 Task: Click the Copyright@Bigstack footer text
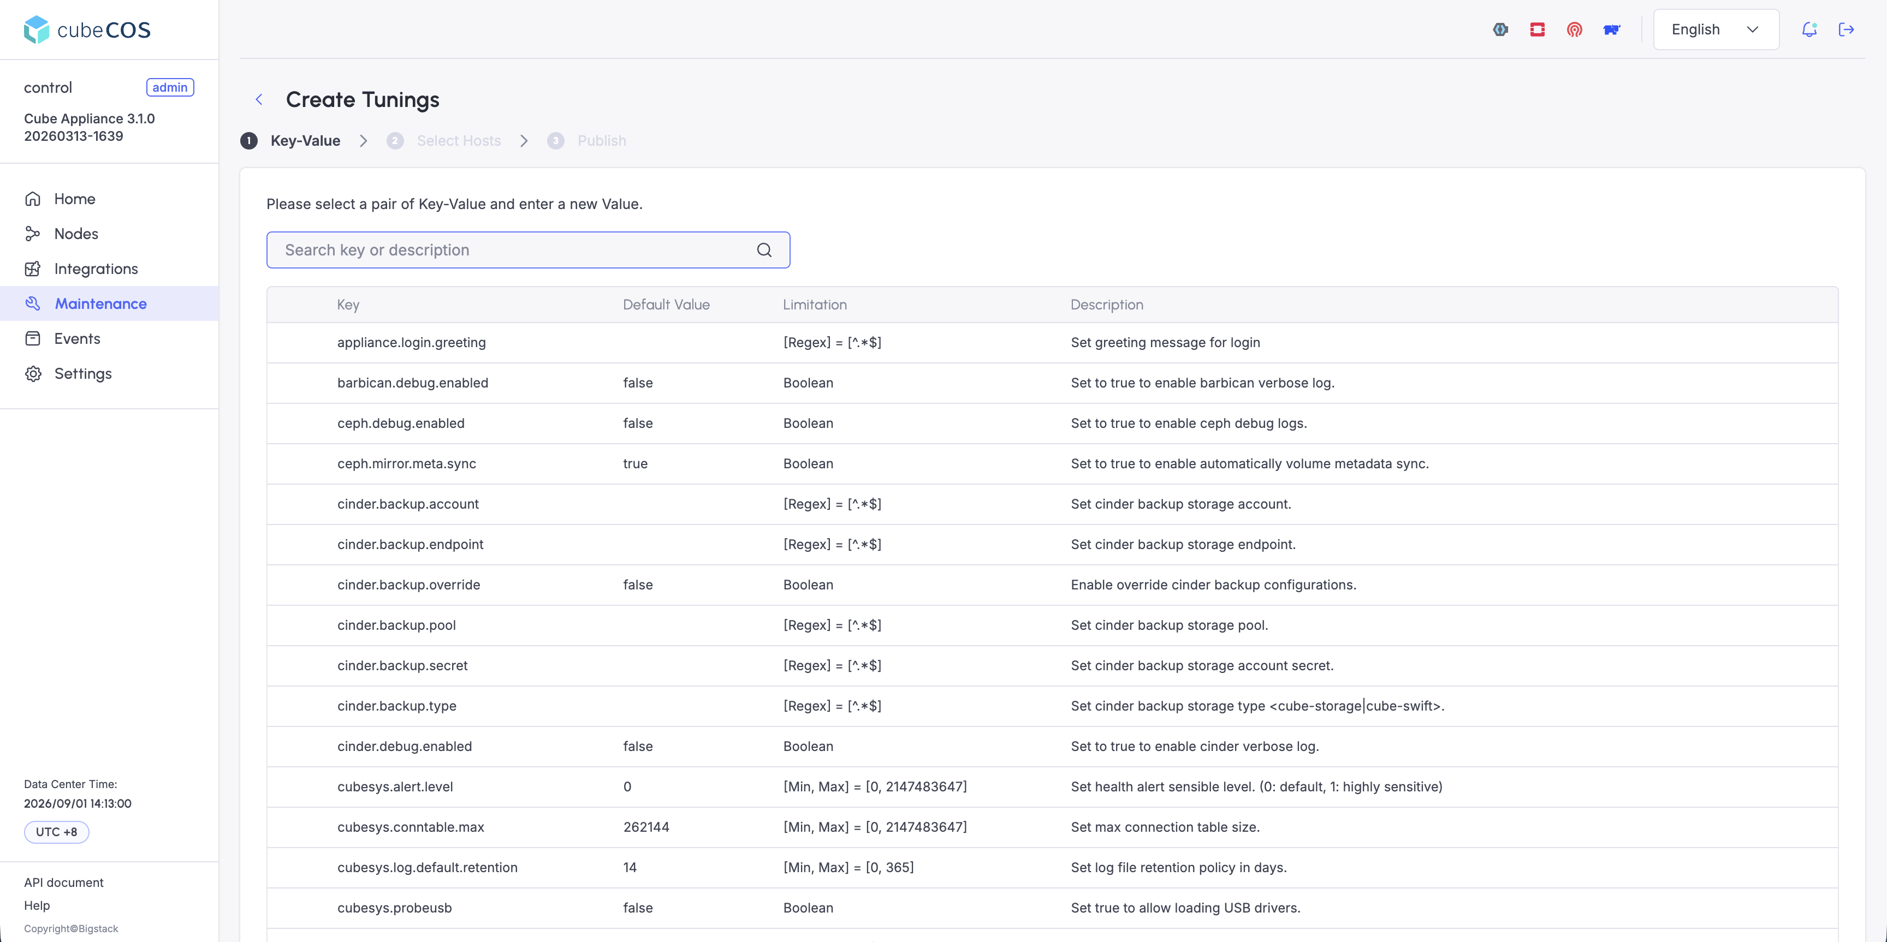pyautogui.click(x=71, y=929)
